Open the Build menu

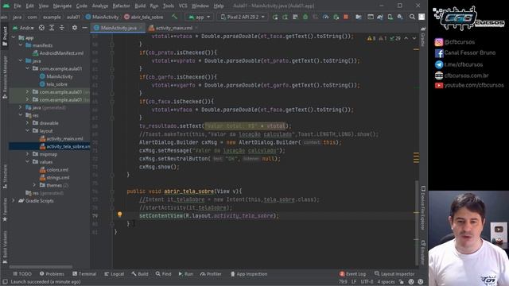[x=140, y=6]
